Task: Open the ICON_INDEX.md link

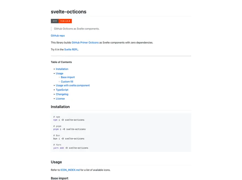Action: (70, 170)
